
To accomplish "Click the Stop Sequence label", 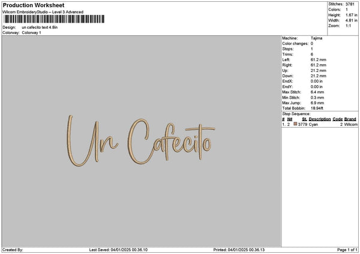I will click(296, 114).
